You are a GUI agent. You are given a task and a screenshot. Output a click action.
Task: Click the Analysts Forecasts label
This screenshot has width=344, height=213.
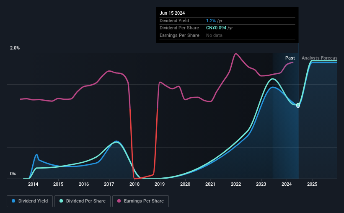click(319, 58)
